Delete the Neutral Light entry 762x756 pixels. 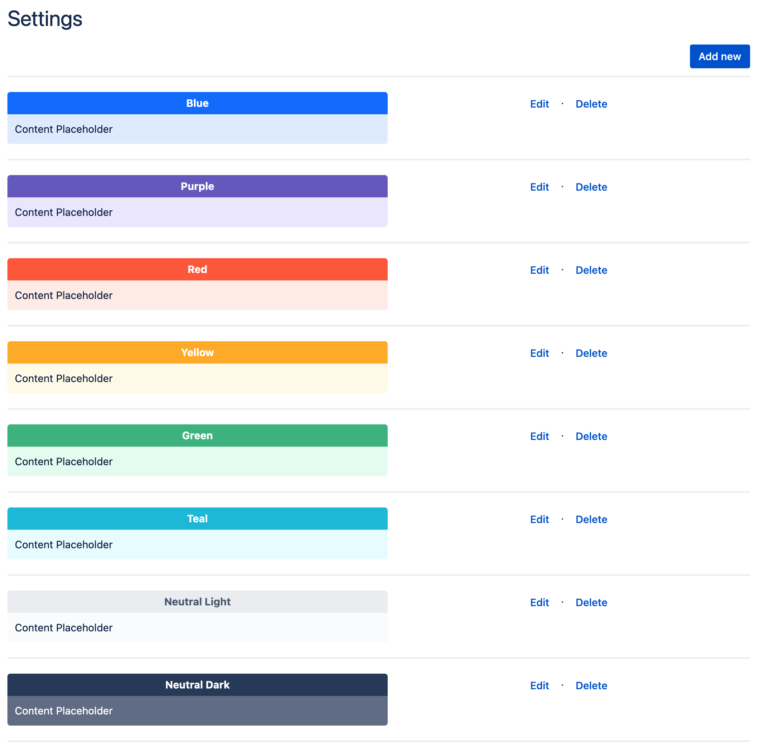[x=591, y=602]
